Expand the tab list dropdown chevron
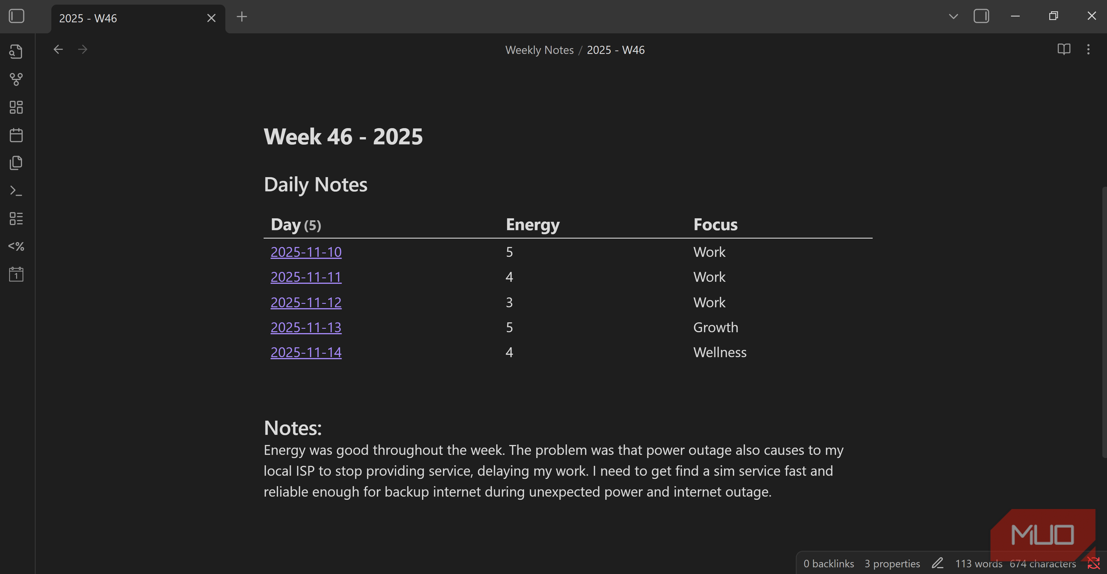The image size is (1107, 574). click(953, 17)
